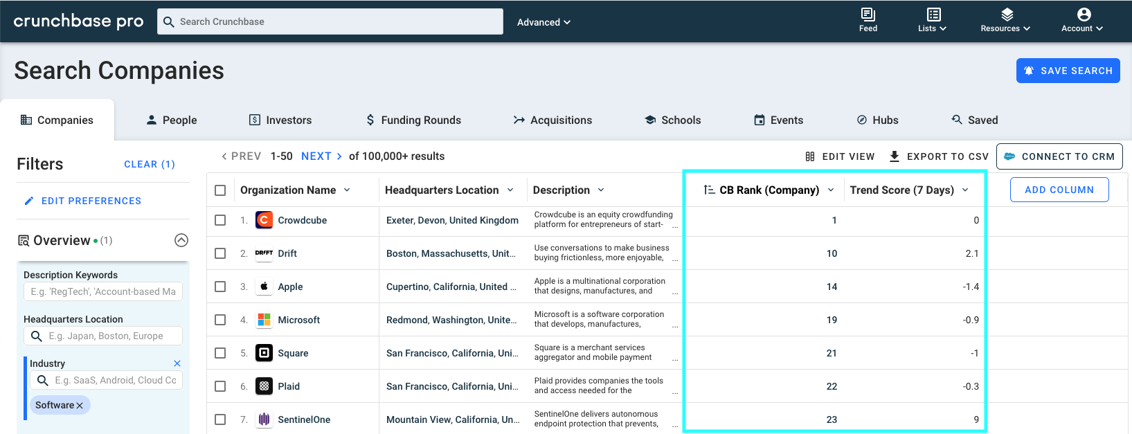Click the Redmond, Washington location cell
This screenshot has height=434, width=1132.
451,320
